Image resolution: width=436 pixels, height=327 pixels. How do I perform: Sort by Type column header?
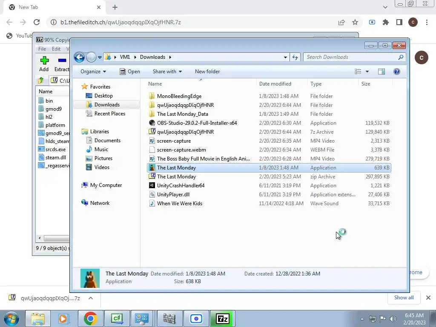(316, 84)
